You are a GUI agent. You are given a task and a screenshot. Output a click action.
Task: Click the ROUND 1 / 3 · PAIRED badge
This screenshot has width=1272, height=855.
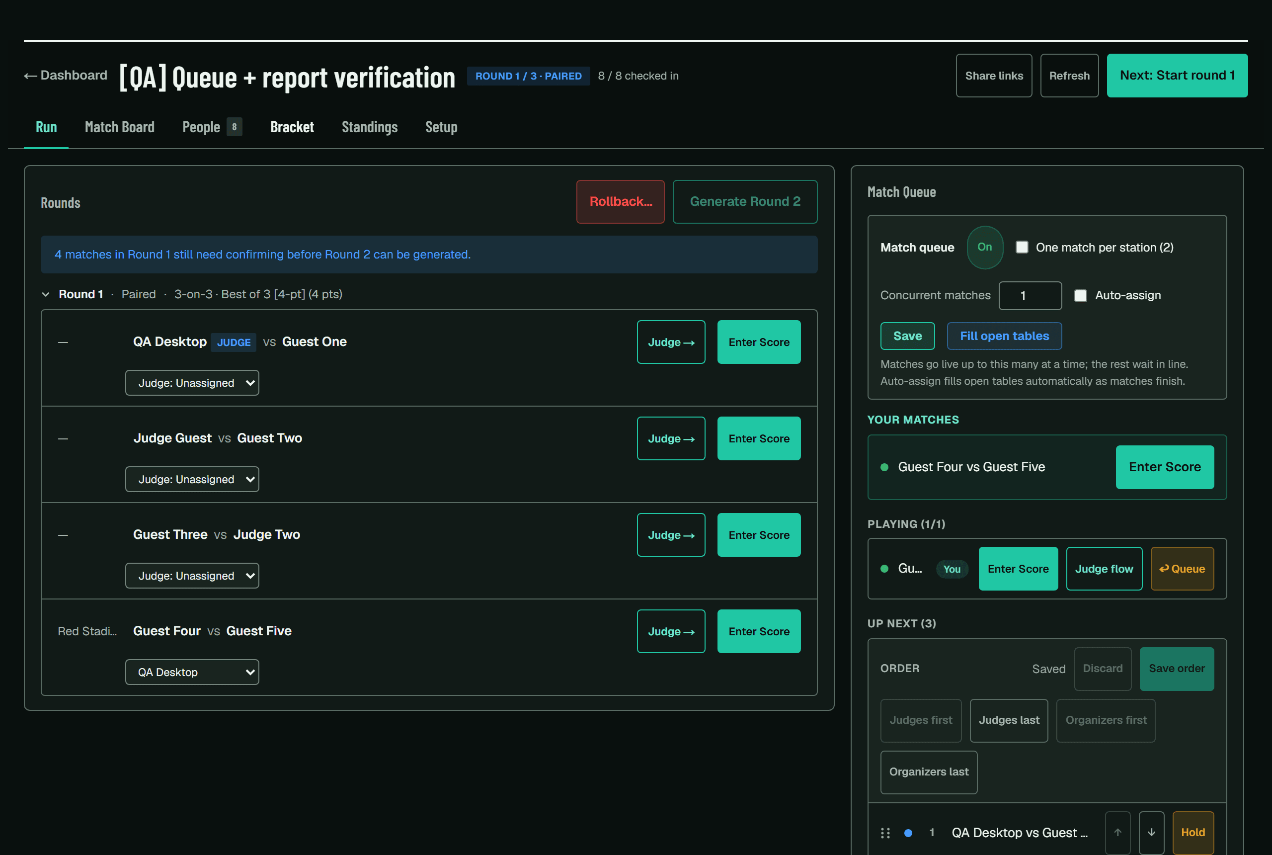pyautogui.click(x=528, y=77)
